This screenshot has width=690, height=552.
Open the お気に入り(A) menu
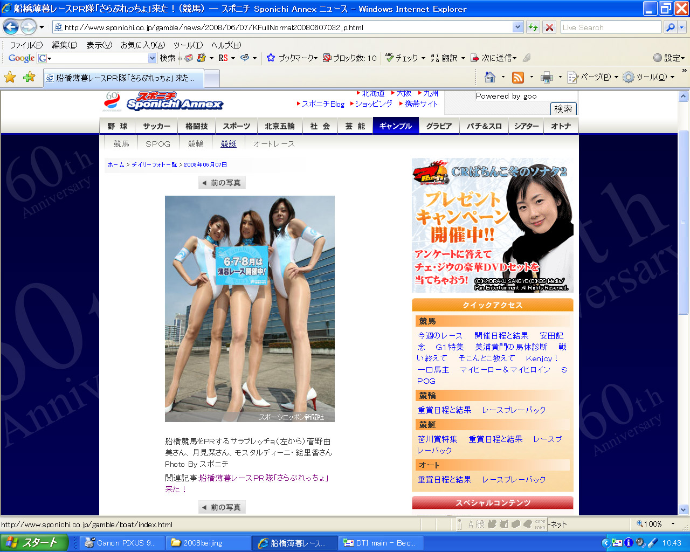pyautogui.click(x=142, y=45)
